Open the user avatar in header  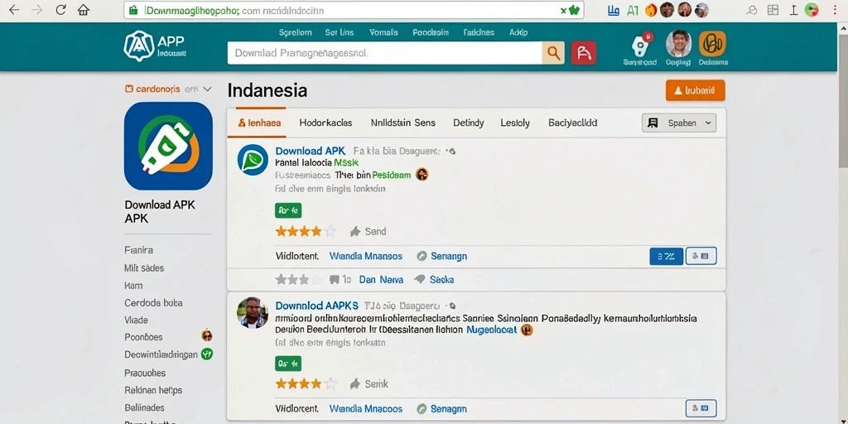[678, 43]
